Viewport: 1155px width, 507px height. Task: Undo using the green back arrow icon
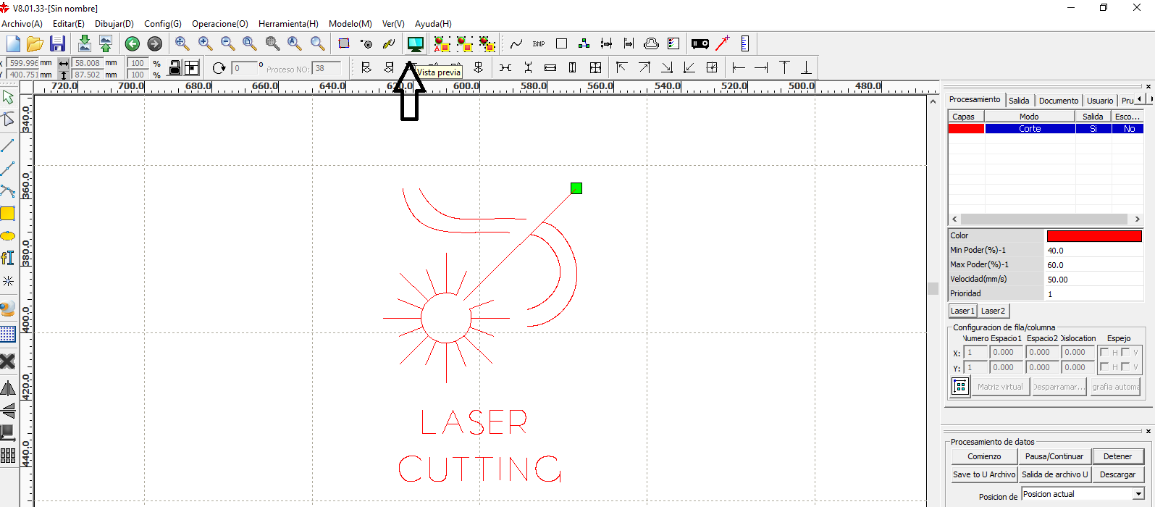[132, 44]
